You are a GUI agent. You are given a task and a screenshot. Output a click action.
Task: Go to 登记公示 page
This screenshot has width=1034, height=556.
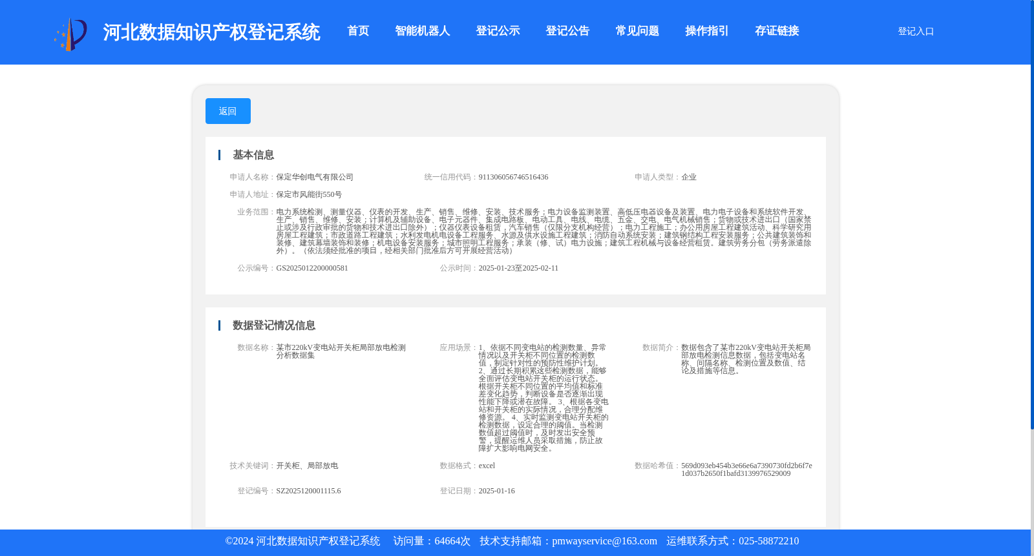(x=498, y=31)
